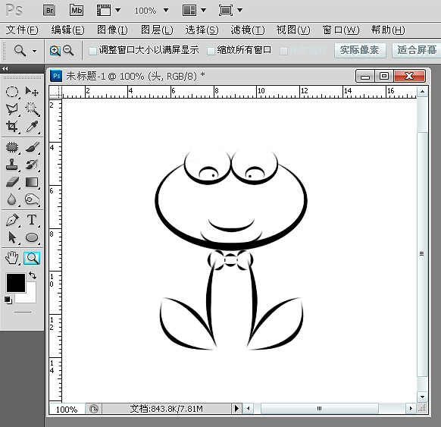This screenshot has height=427, width=441.
Task: Click the vertical scrollbar down arrow
Action: point(422,397)
